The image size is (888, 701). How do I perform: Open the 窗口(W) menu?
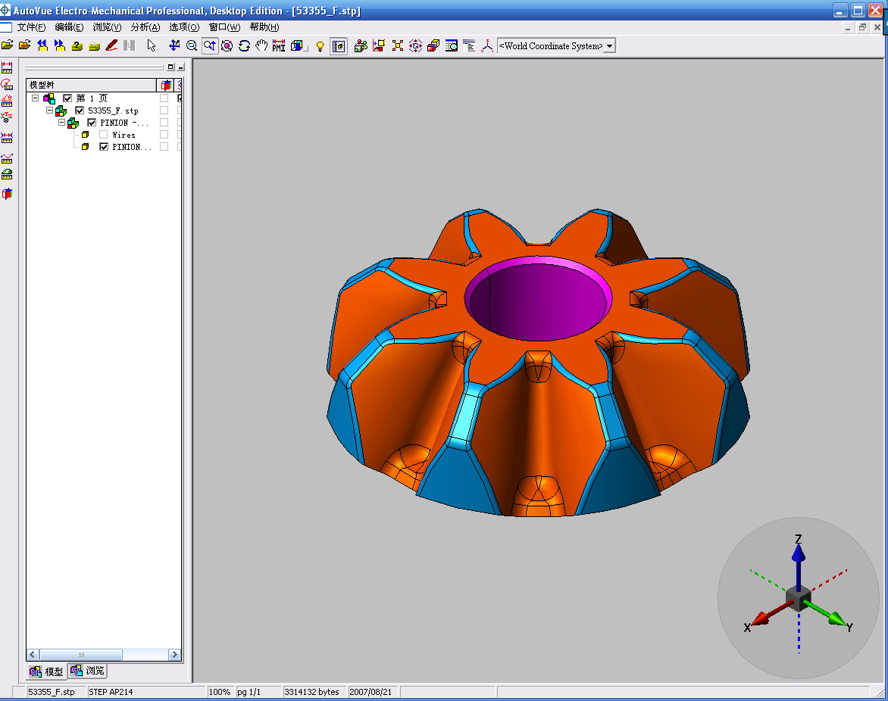[x=224, y=27]
